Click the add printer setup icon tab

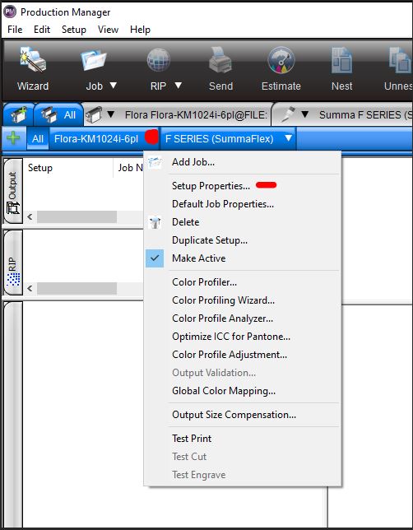(18, 115)
